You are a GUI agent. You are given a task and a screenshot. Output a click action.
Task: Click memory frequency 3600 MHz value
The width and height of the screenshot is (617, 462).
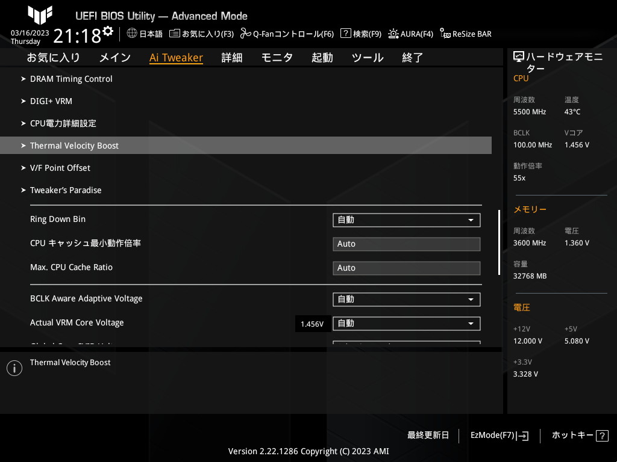pyautogui.click(x=530, y=243)
